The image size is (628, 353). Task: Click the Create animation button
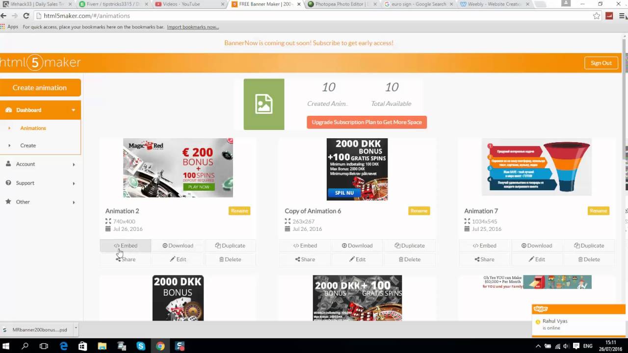pos(40,88)
